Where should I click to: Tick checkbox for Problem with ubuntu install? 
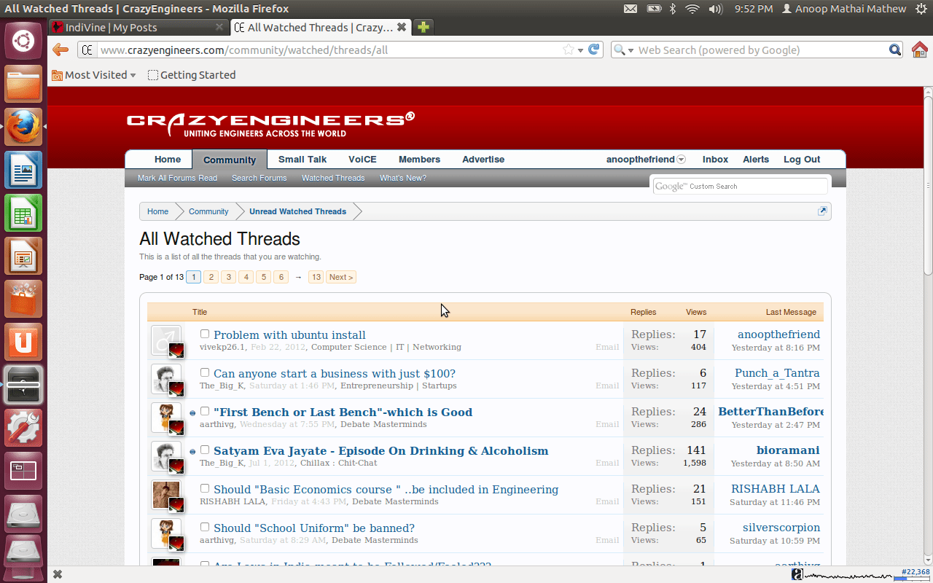tap(205, 334)
